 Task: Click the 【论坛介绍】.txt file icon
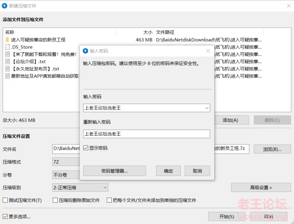tap(7, 61)
